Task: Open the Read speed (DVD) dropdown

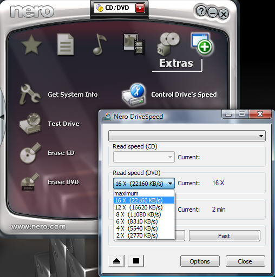Action: [x=144, y=184]
